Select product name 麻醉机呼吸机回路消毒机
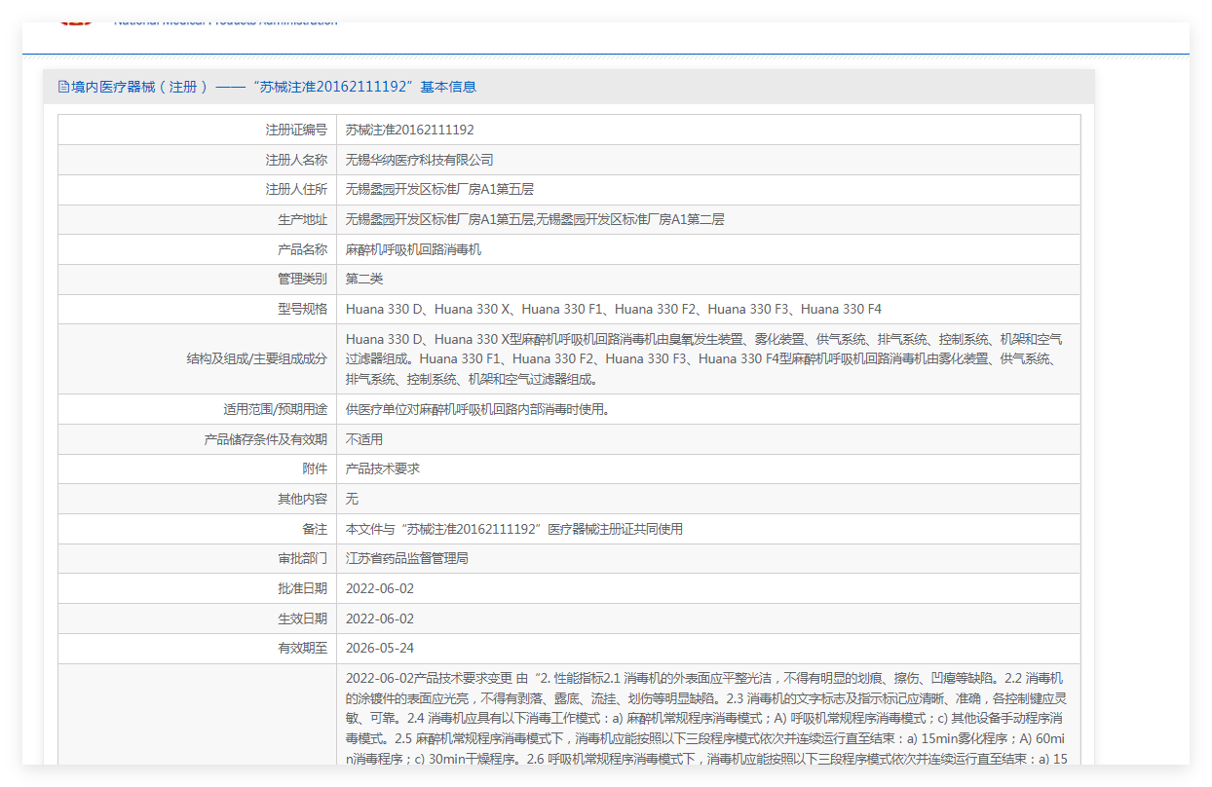Screen dimensions: 1212x787 pyautogui.click(x=413, y=249)
